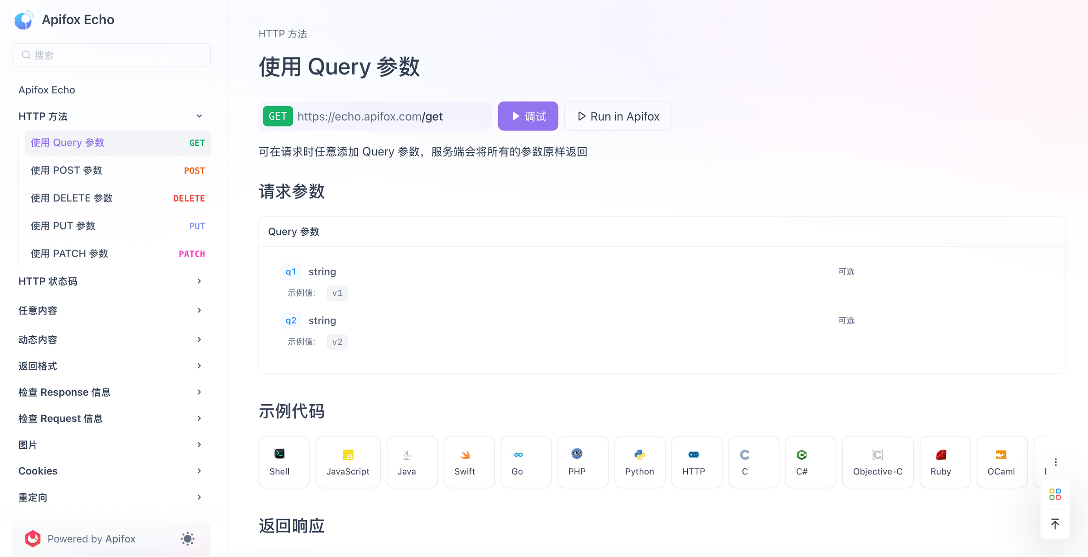
Task: Toggle light/dark theme sun icon
Action: pyautogui.click(x=188, y=538)
